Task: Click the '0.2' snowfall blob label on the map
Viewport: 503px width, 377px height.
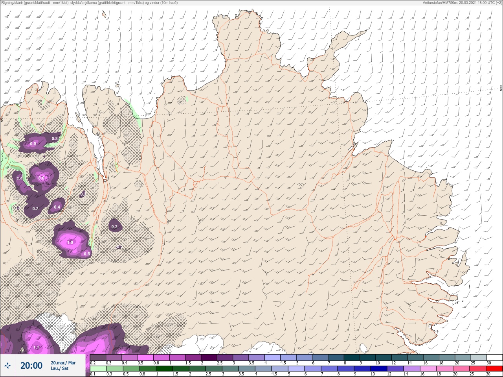Action: click(114, 227)
